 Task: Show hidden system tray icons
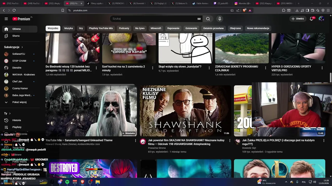(286, 182)
